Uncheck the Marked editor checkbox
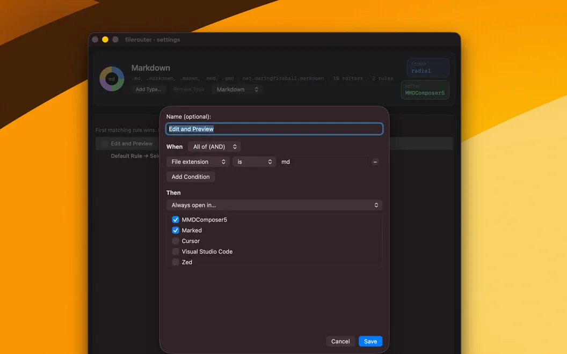The width and height of the screenshot is (567, 354). pyautogui.click(x=176, y=230)
